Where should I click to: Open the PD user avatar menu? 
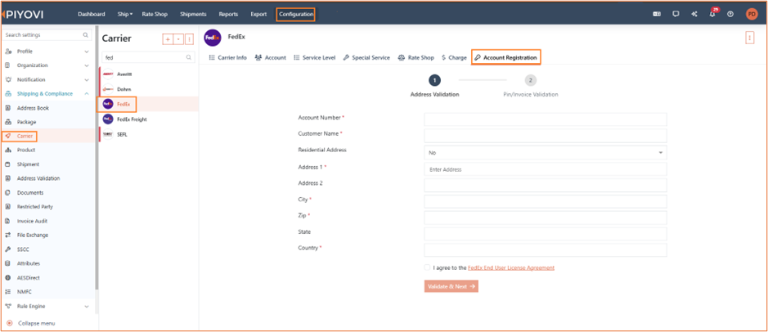[x=752, y=14]
